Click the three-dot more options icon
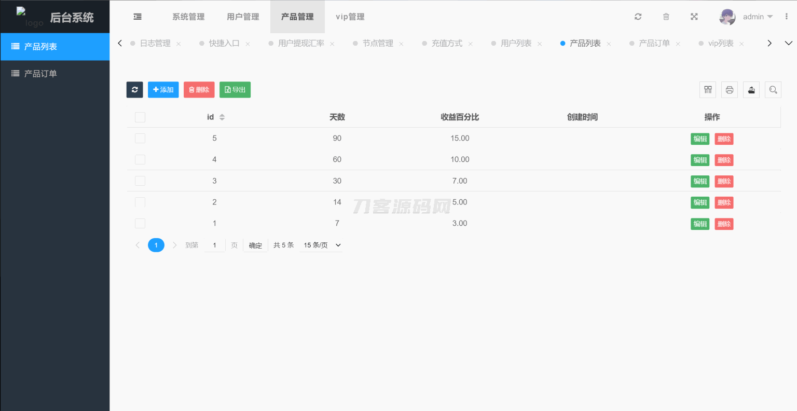Image resolution: width=797 pixels, height=411 pixels. 787,17
